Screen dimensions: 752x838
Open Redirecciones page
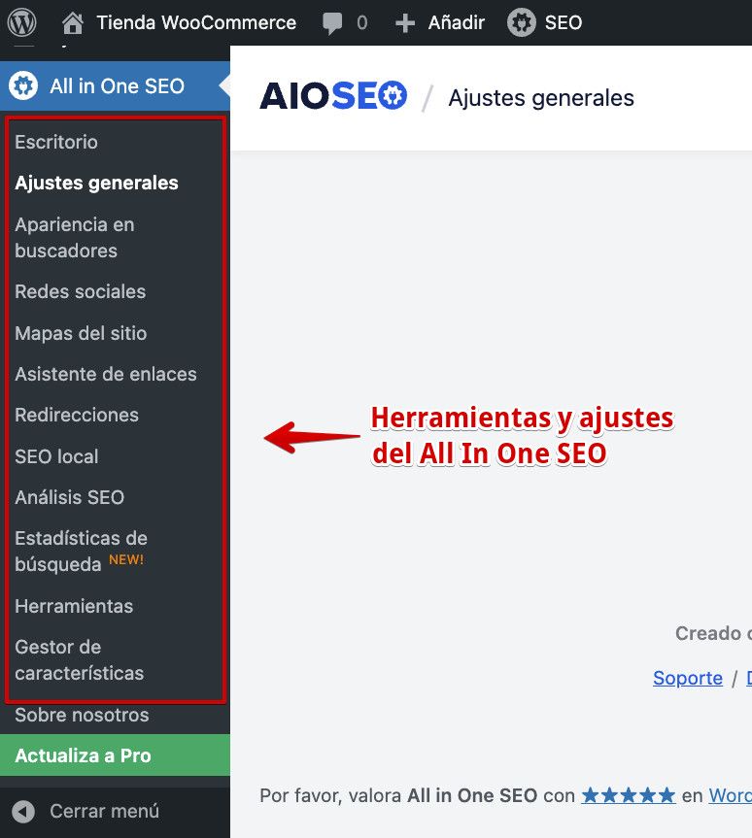(x=77, y=416)
